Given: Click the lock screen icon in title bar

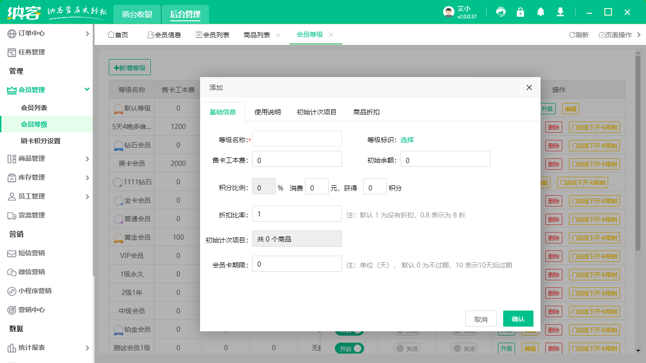Looking at the screenshot, I should (521, 12).
